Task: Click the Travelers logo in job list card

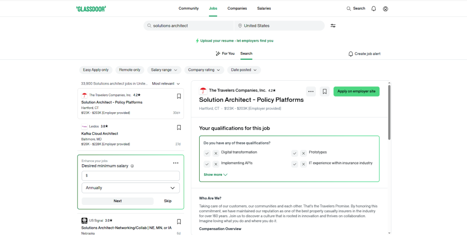Action: click(84, 95)
